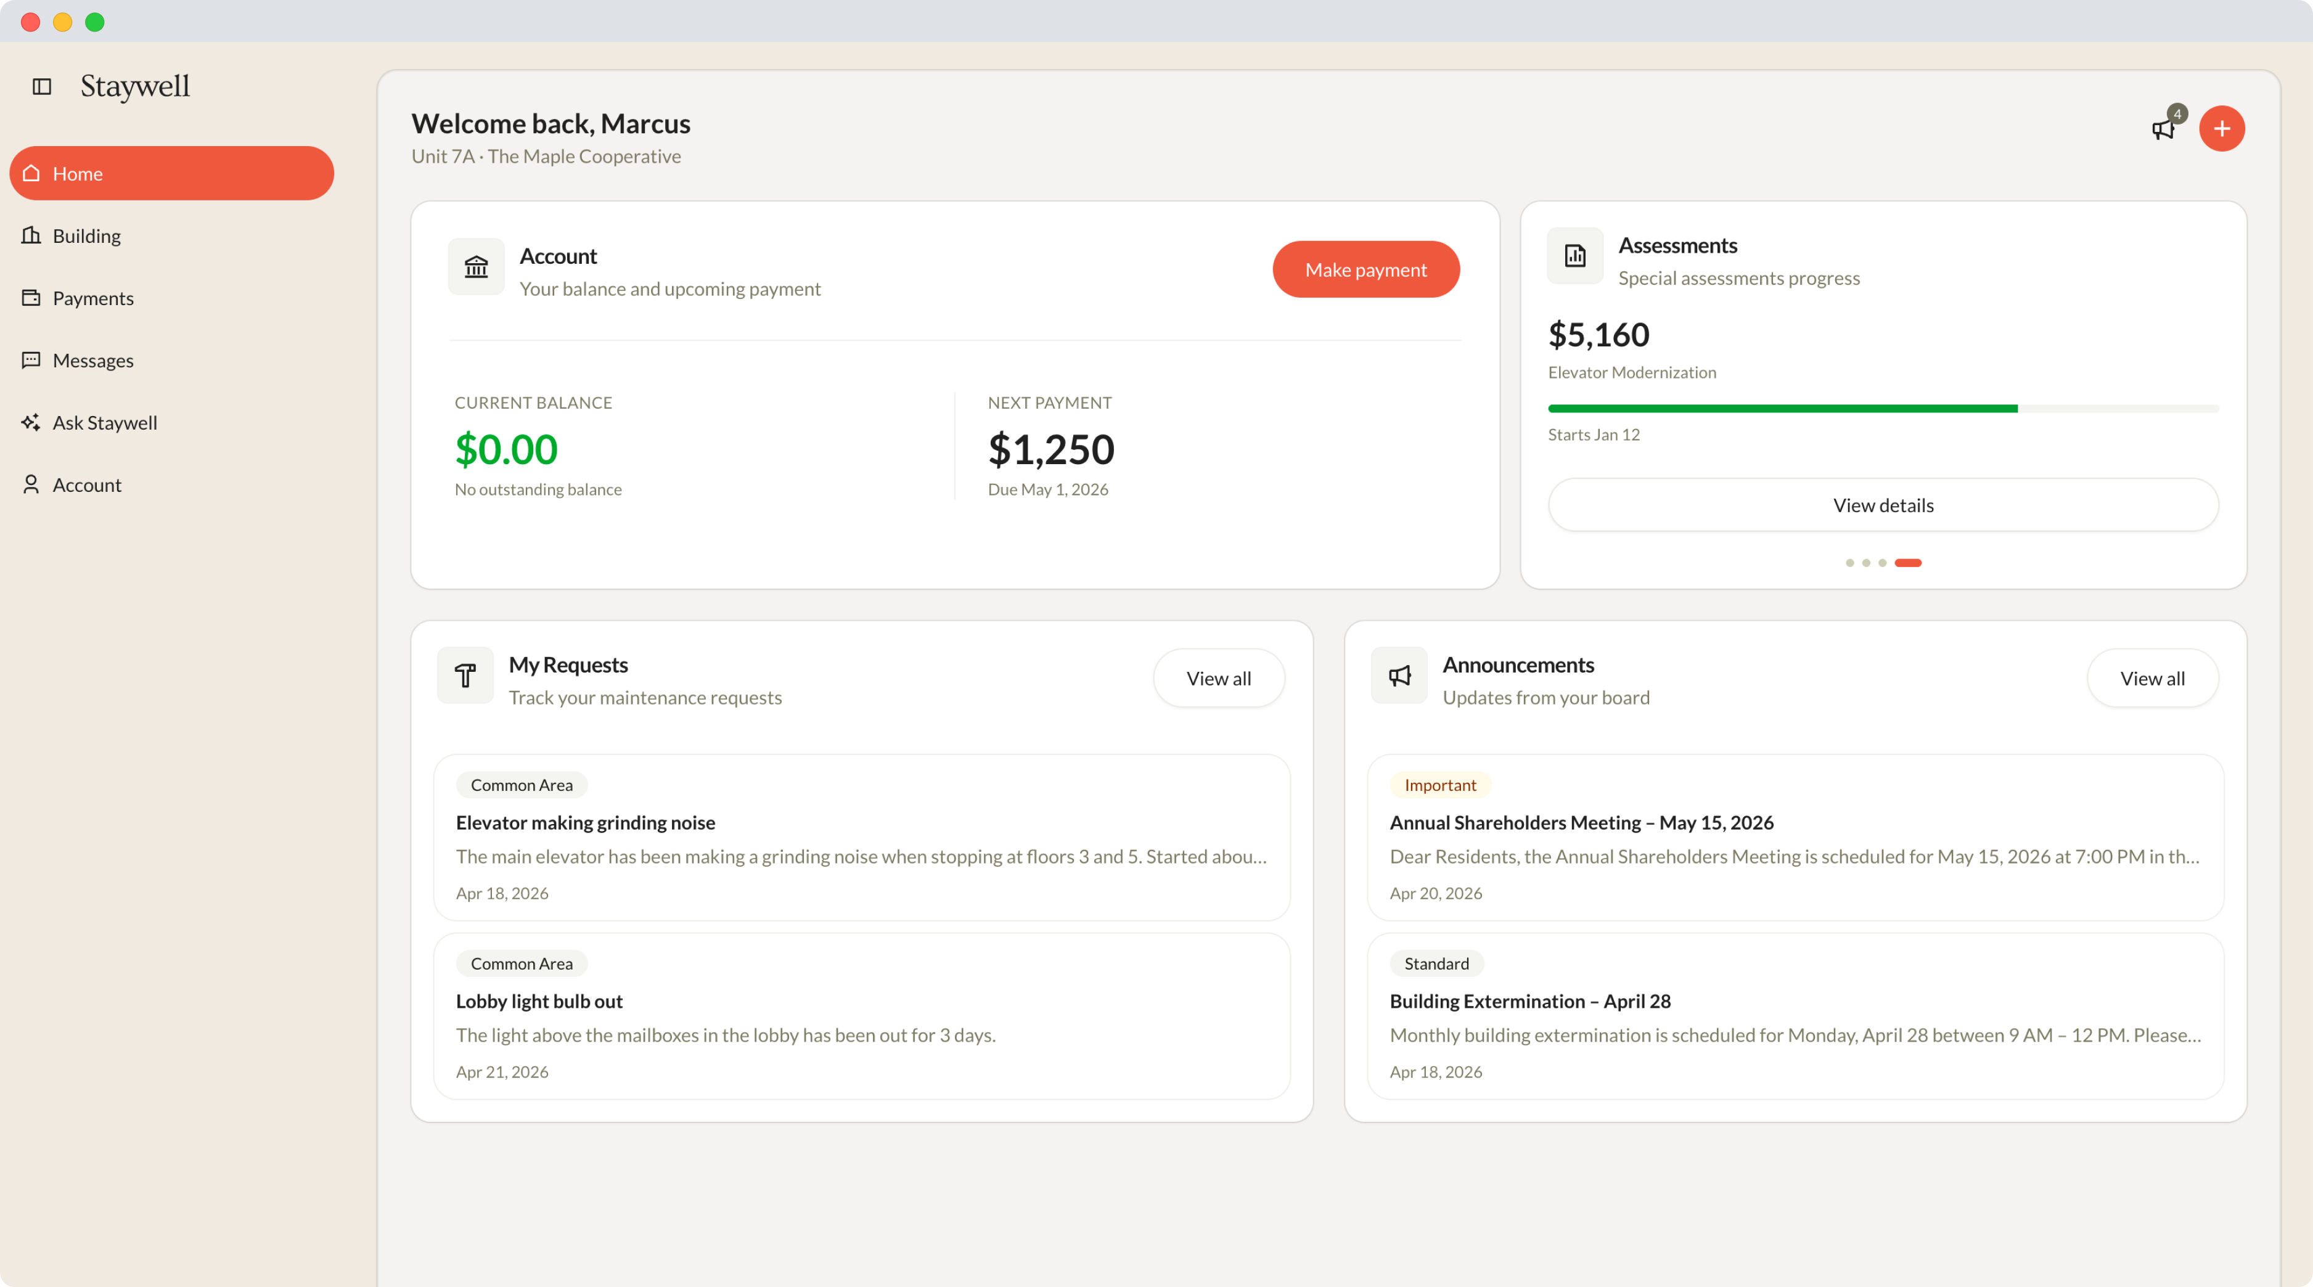Open the announcements megaphone icon with badge
The image size is (2313, 1287).
coord(2165,128)
